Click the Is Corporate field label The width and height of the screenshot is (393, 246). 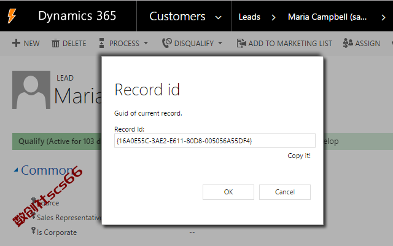coord(57,232)
